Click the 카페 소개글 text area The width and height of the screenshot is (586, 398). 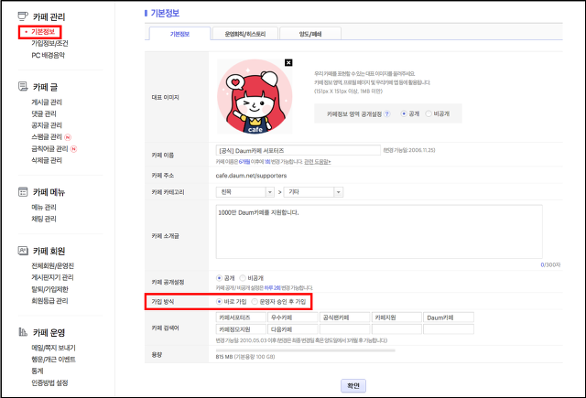tap(379, 231)
